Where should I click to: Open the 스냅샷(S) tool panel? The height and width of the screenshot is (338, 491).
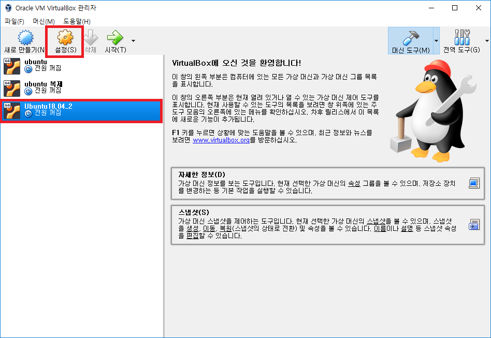[328, 225]
